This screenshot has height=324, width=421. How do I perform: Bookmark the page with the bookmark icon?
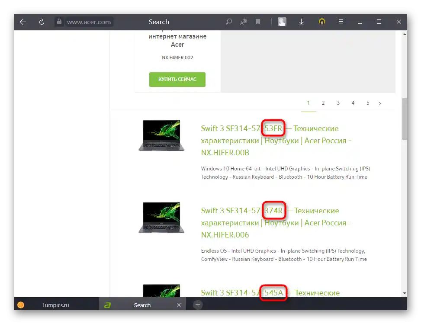[x=258, y=22]
